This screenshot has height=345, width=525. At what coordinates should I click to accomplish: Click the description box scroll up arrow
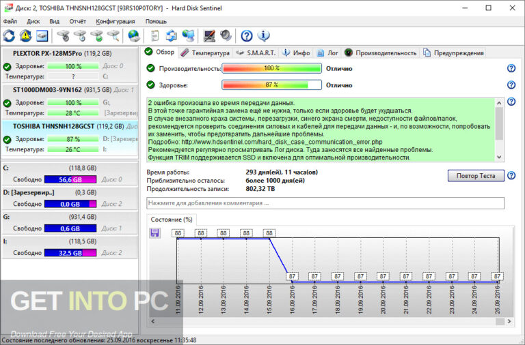coord(499,103)
